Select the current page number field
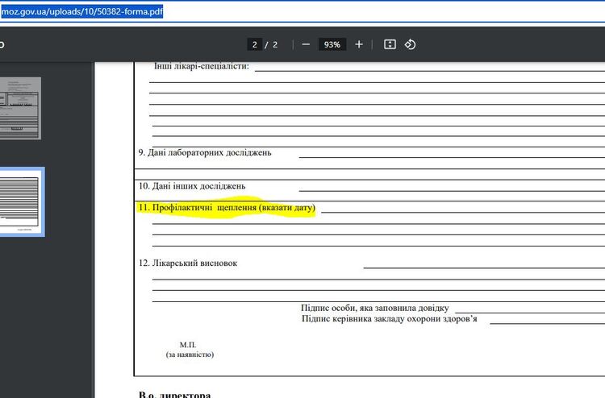 point(254,44)
